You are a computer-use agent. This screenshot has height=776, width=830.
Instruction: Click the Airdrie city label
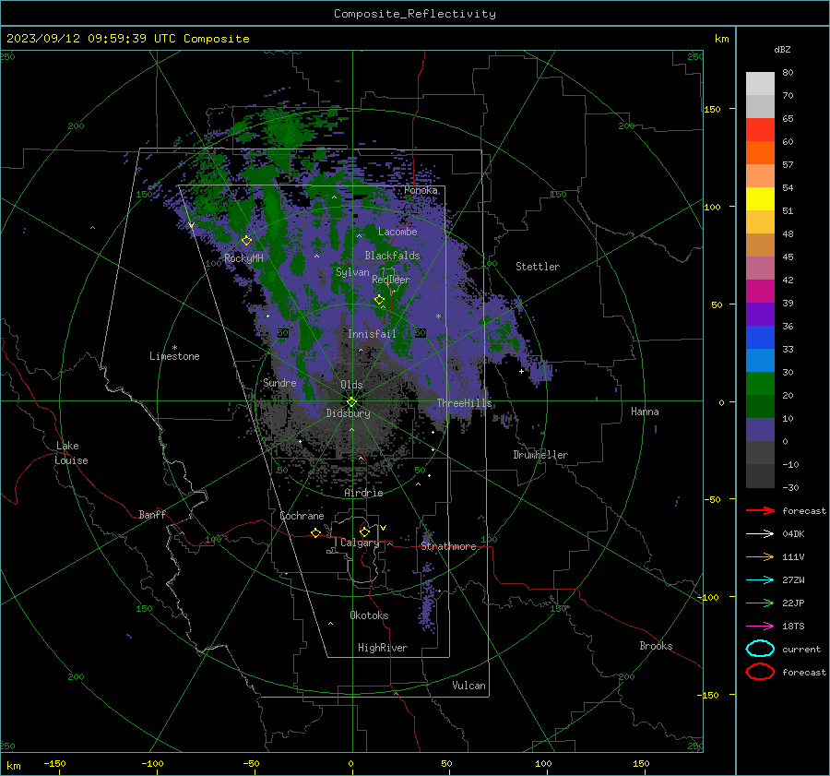(363, 493)
